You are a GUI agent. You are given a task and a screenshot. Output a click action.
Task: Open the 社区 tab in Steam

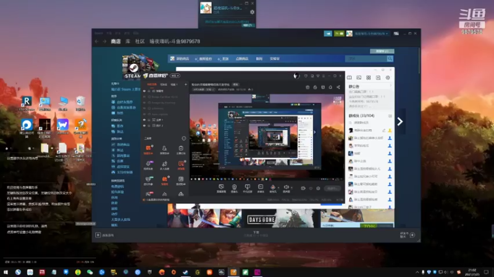click(x=140, y=41)
